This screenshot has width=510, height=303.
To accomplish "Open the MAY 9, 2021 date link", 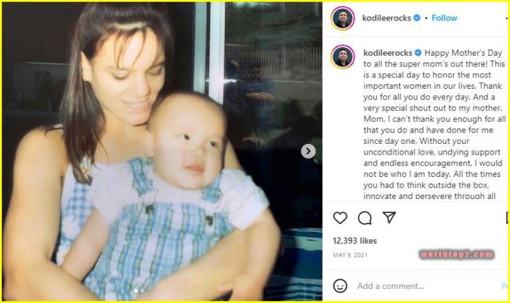I will [x=350, y=255].
